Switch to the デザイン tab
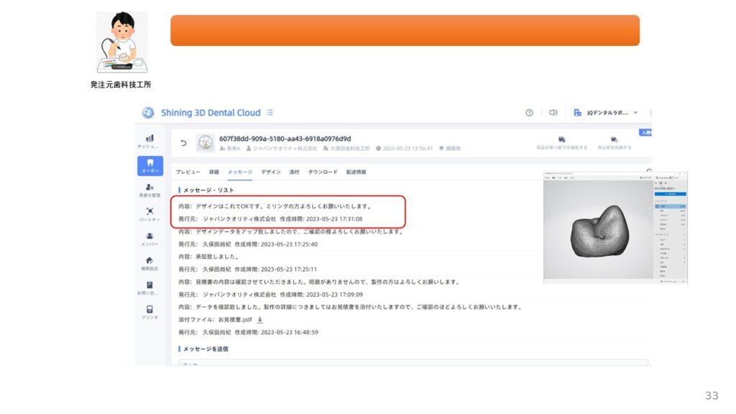The height and width of the screenshot is (414, 736). coord(270,172)
